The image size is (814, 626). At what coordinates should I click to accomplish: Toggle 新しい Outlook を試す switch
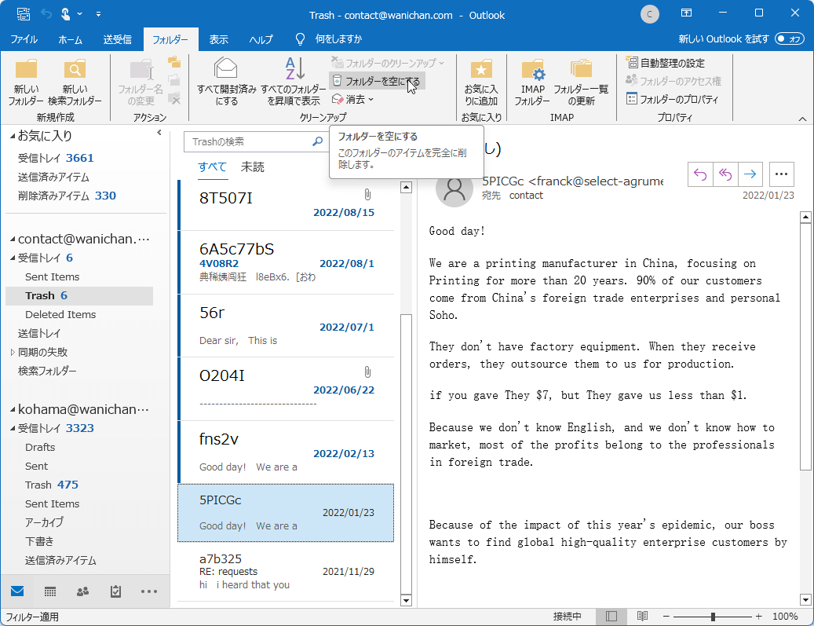tap(789, 39)
